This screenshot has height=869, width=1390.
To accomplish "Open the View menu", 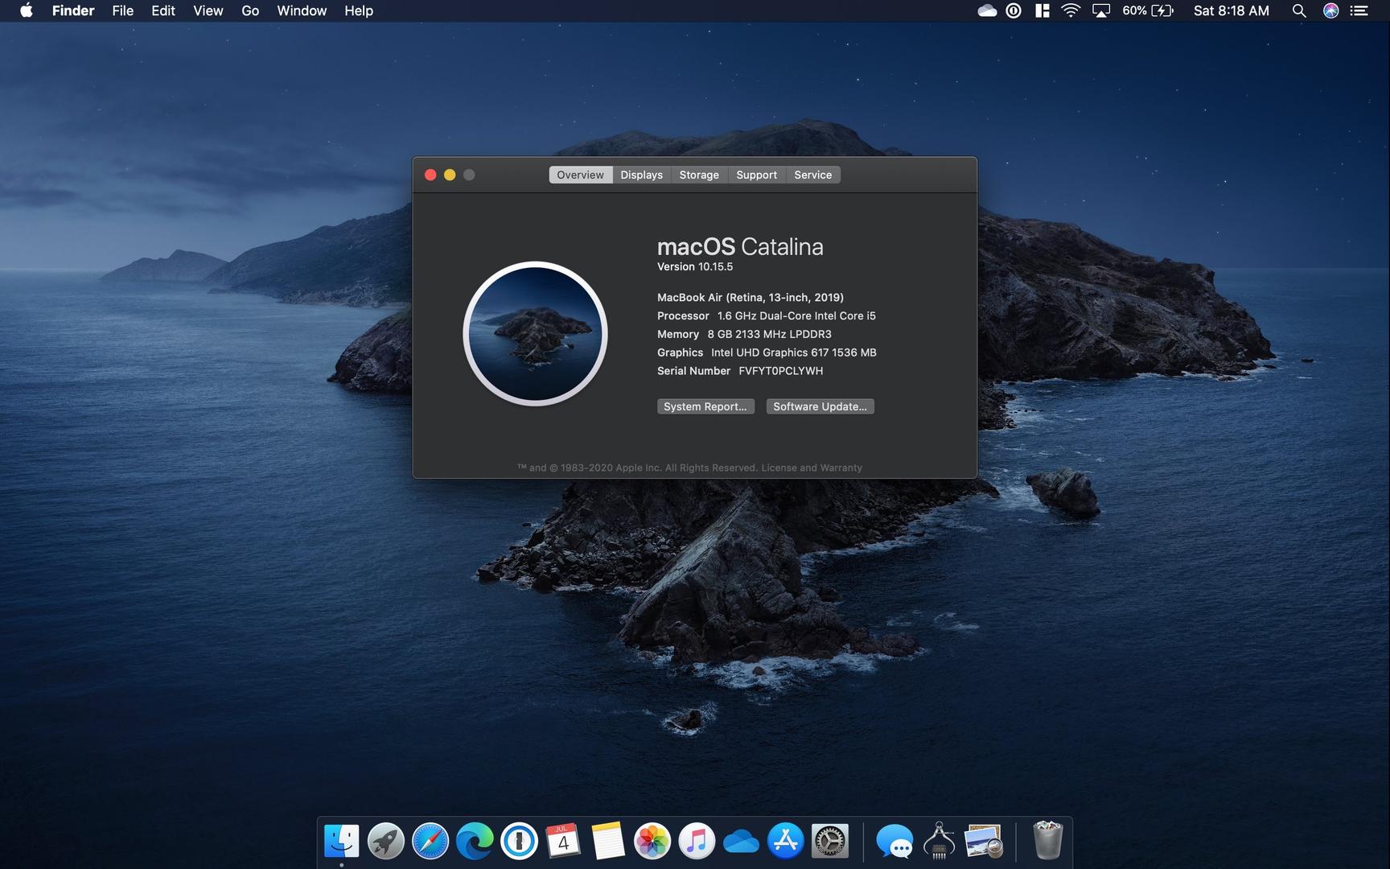I will (208, 10).
